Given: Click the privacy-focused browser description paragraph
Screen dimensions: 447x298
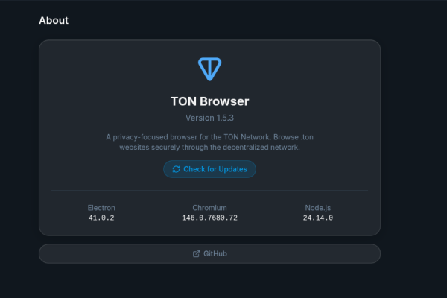Looking at the screenshot, I should (x=209, y=142).
